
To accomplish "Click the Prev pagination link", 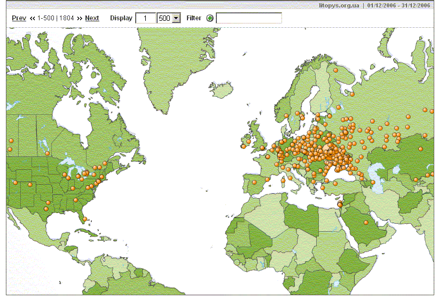I will point(19,18).
